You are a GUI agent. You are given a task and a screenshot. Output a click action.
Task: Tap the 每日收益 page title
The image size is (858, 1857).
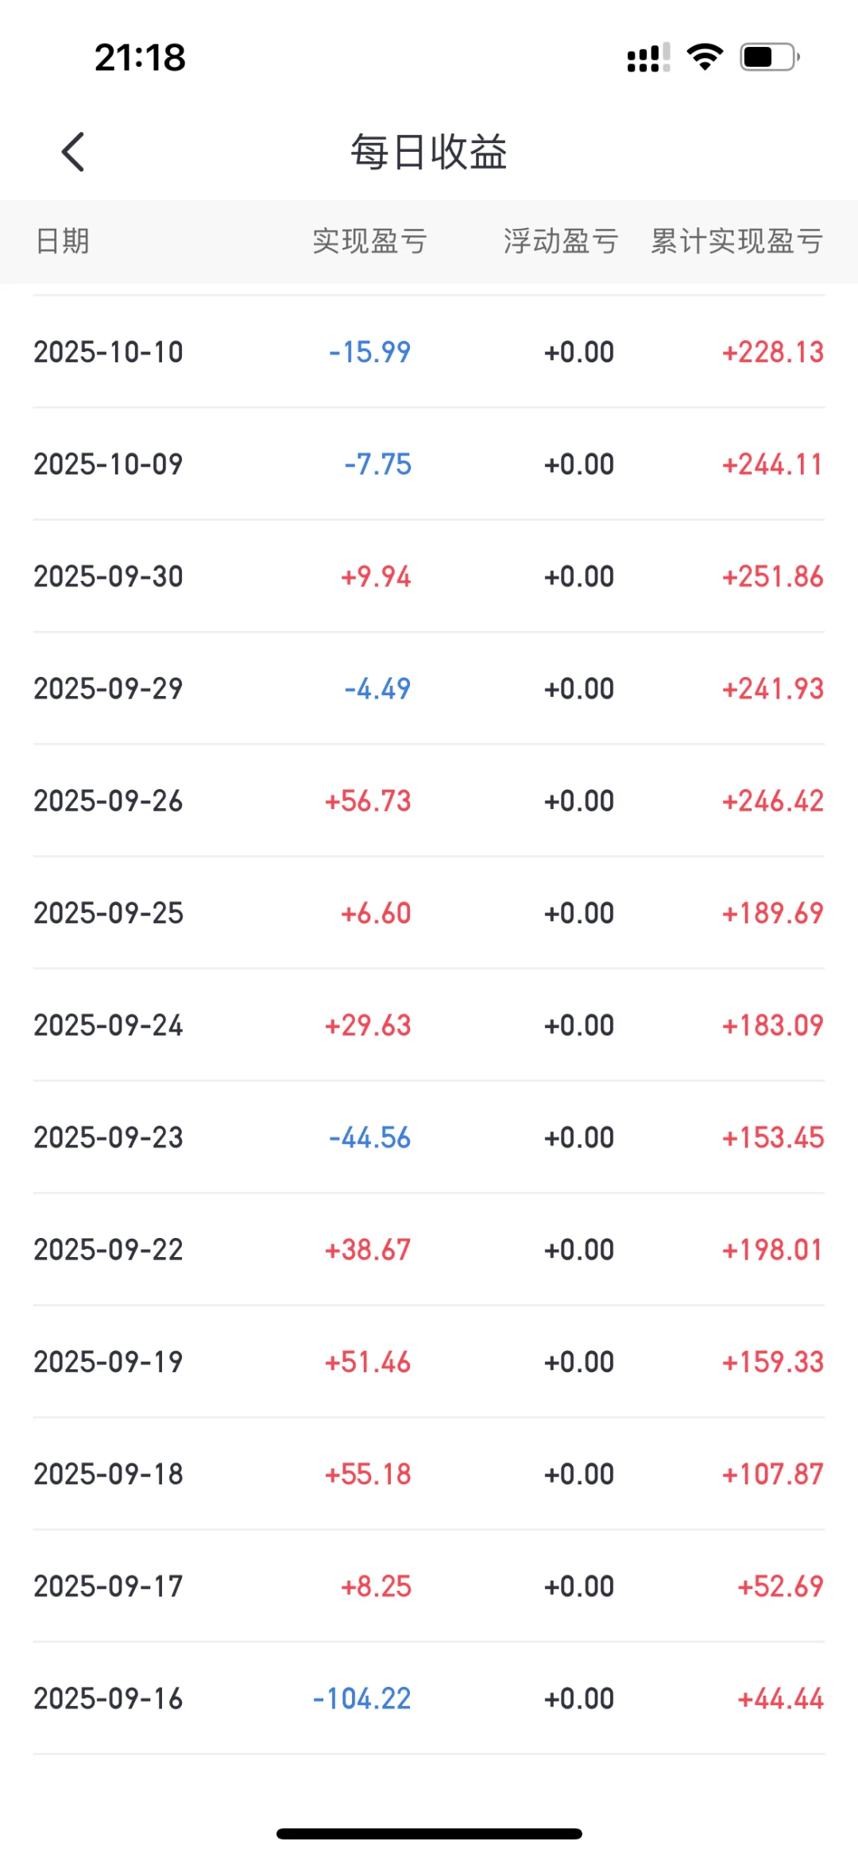click(x=429, y=152)
